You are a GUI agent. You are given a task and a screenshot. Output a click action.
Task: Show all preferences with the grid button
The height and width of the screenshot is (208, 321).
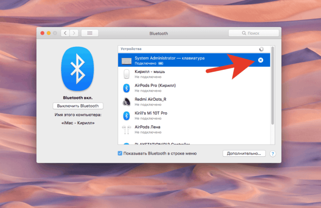tap(90, 33)
